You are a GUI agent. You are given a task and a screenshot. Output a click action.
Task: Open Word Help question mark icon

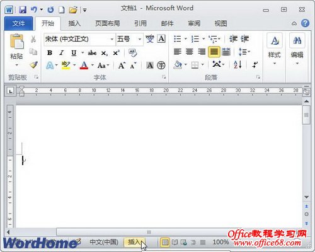coord(305,23)
